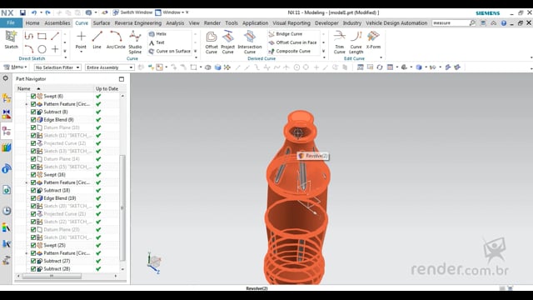Click the command finder search field
The image size is (533, 300).
(x=450, y=22)
